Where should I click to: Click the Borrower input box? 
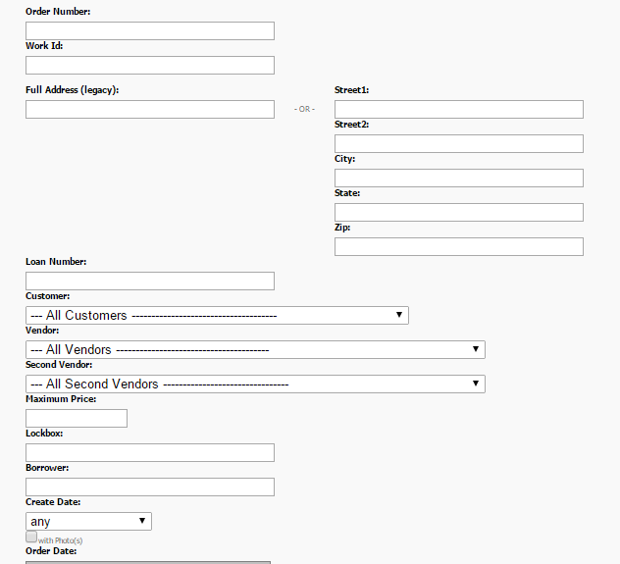pos(150,487)
